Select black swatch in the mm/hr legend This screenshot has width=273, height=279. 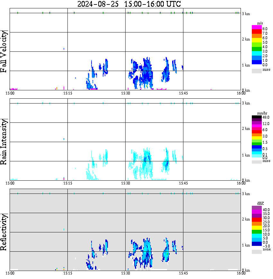point(257,117)
